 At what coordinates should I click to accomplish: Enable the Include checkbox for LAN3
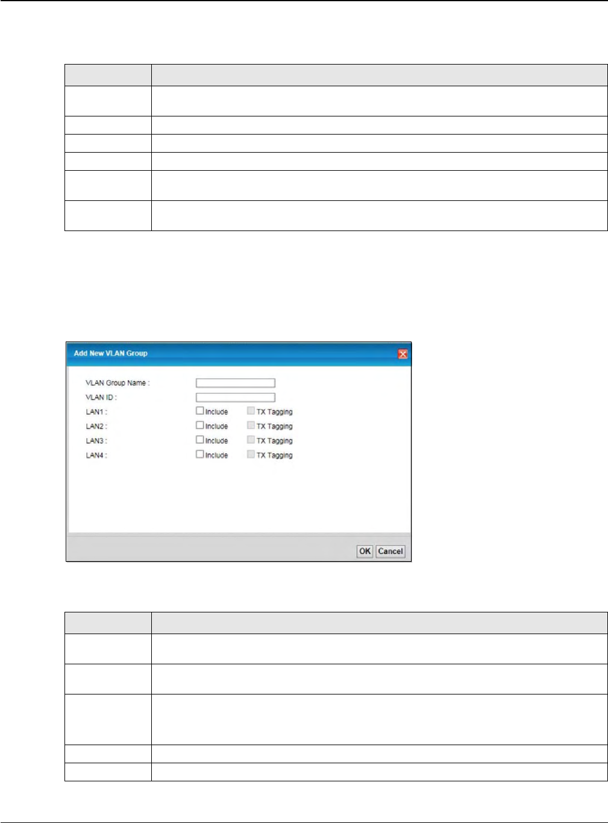[x=200, y=440]
